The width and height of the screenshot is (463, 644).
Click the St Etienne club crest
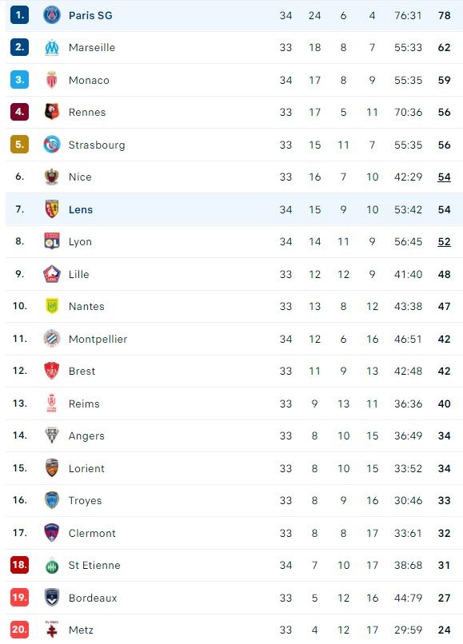click(52, 565)
